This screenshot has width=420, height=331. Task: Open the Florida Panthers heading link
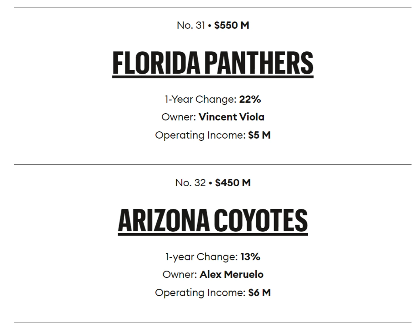click(x=213, y=63)
